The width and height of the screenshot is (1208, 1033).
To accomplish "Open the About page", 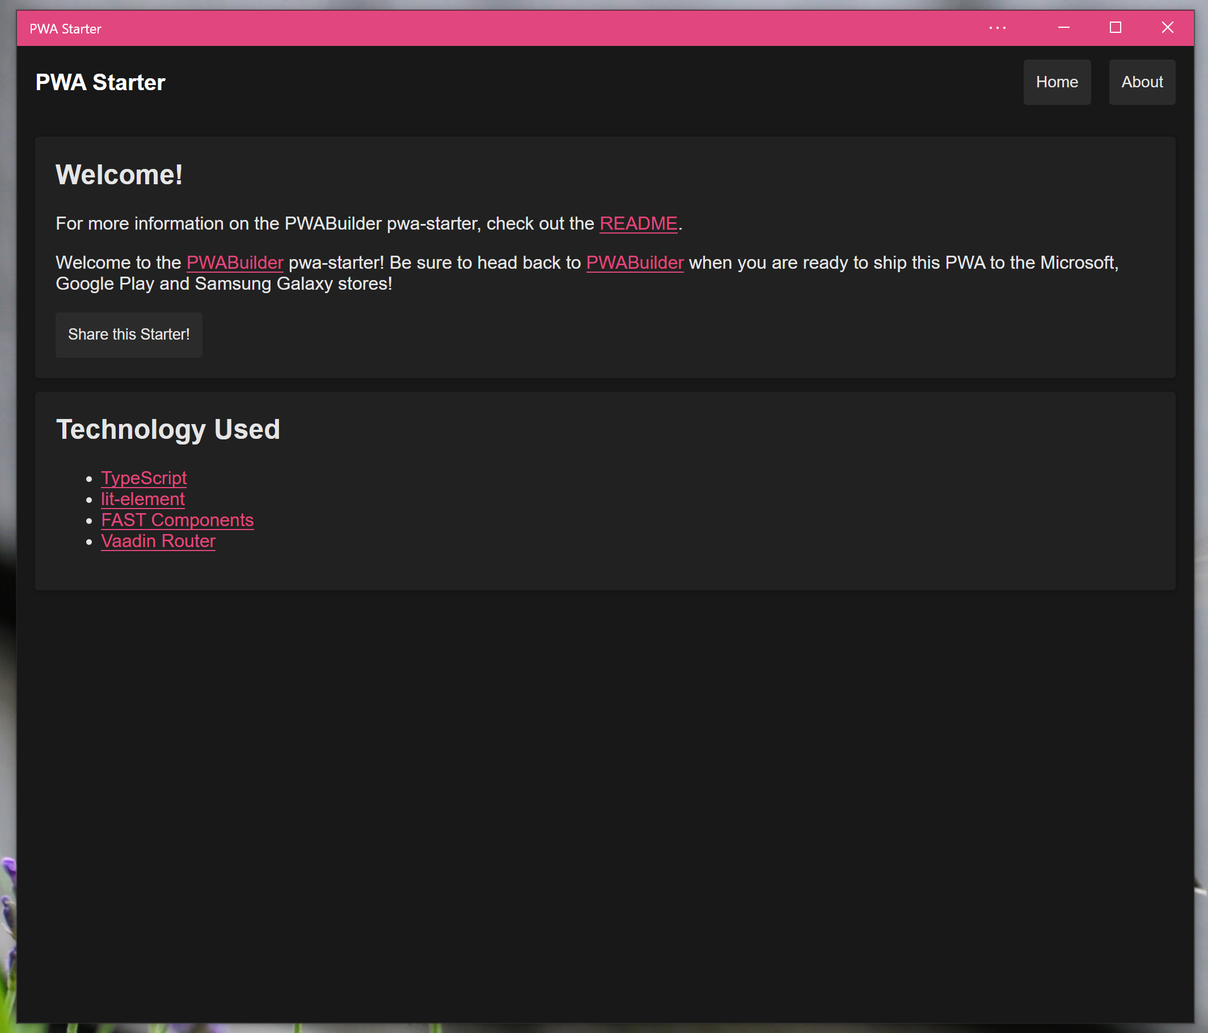I will (1142, 82).
